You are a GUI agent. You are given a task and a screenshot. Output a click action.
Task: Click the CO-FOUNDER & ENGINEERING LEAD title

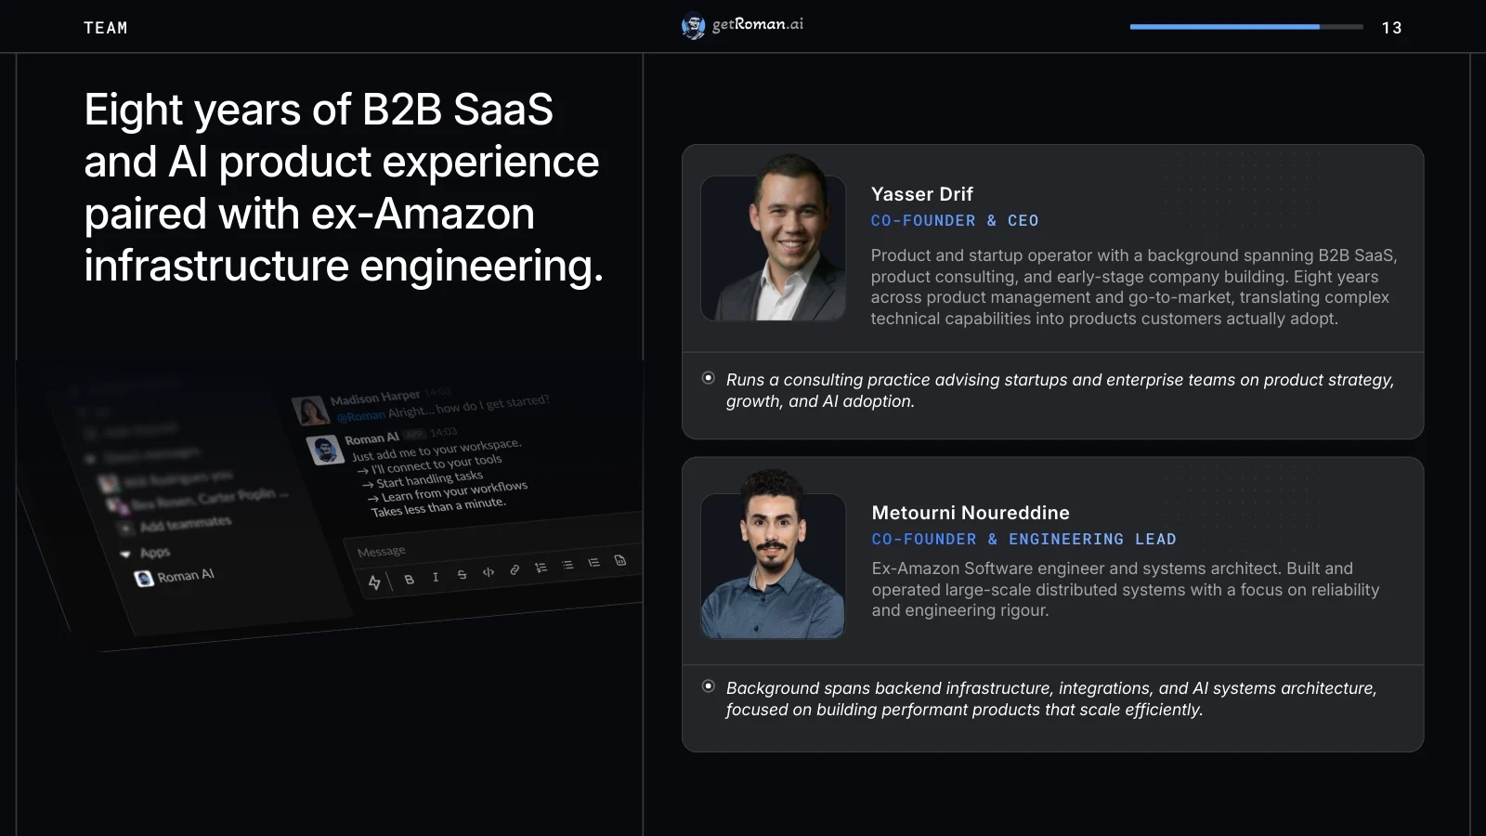[x=1023, y=540]
